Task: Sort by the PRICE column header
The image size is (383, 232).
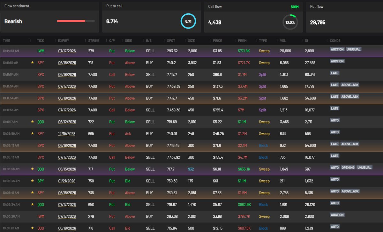Action: (217, 41)
